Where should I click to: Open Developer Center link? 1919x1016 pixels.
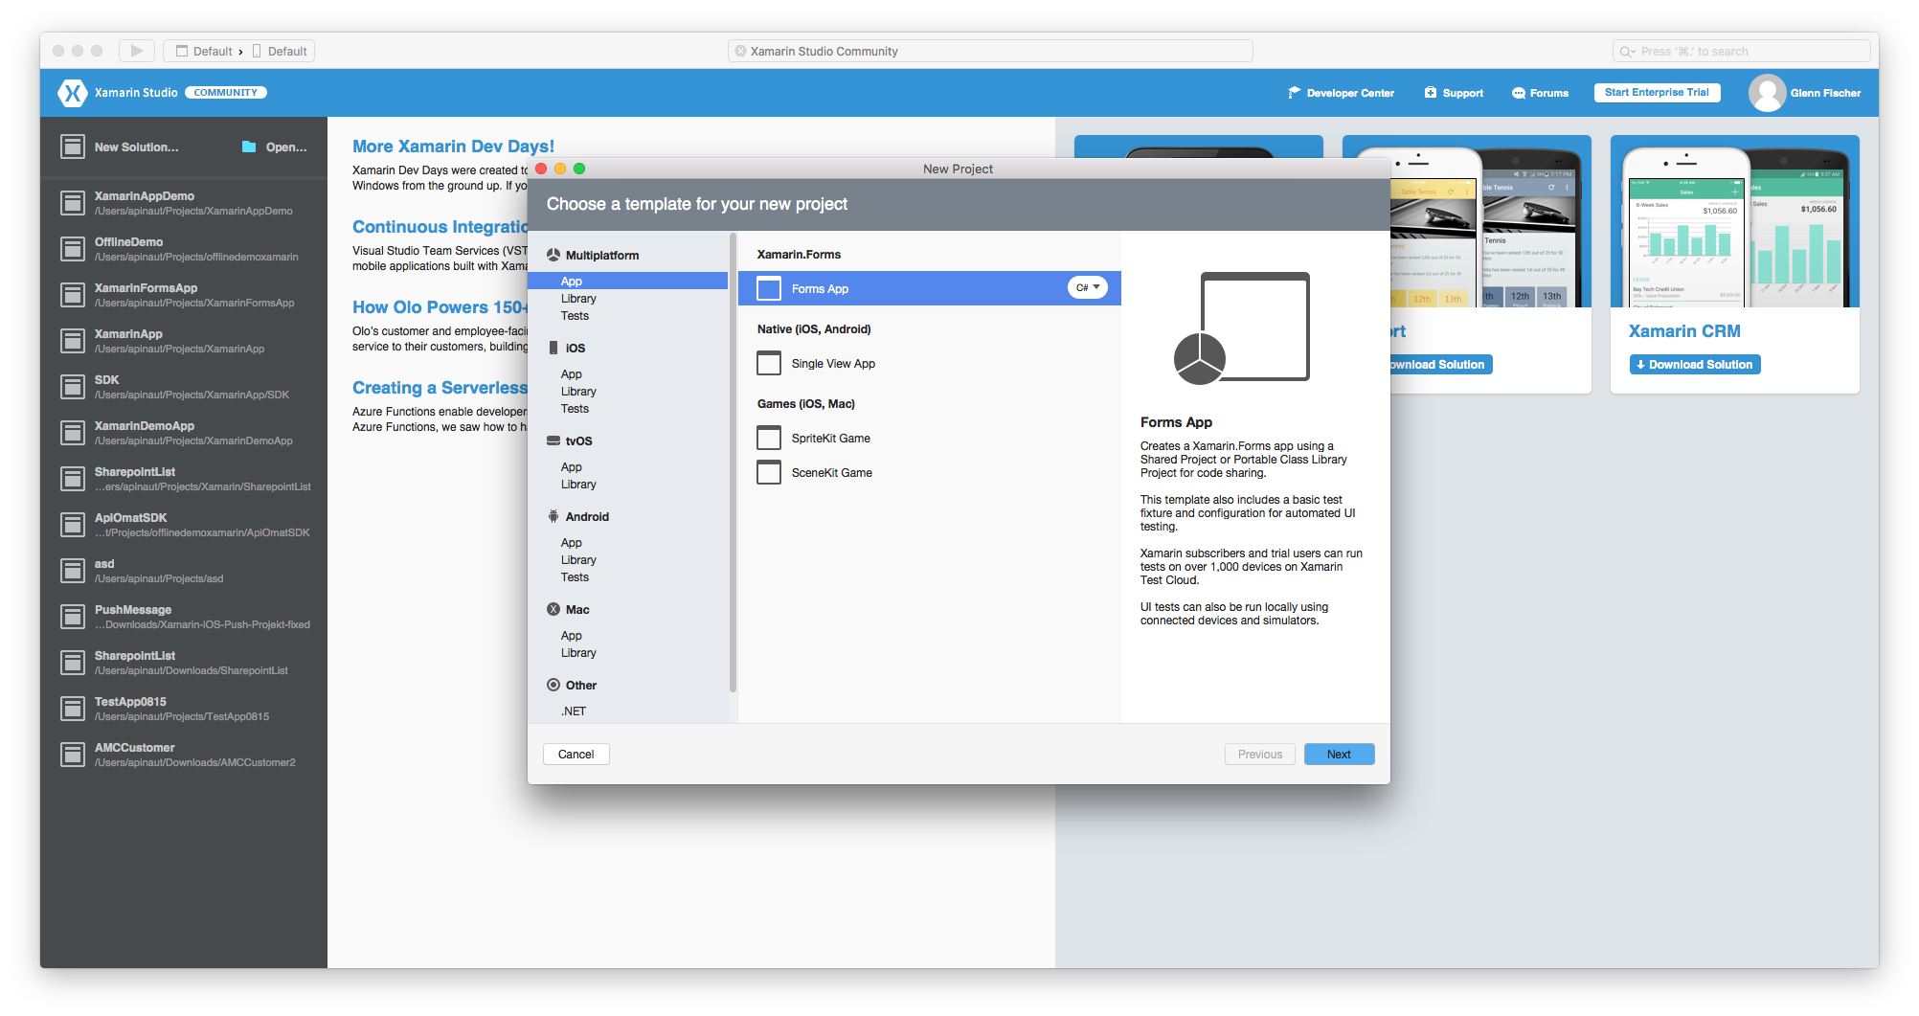click(1341, 93)
